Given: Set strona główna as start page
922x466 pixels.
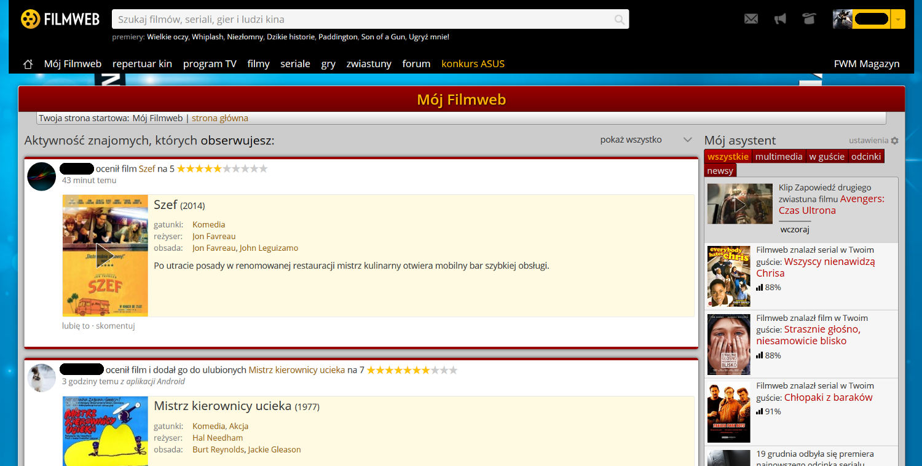Looking at the screenshot, I should (220, 118).
